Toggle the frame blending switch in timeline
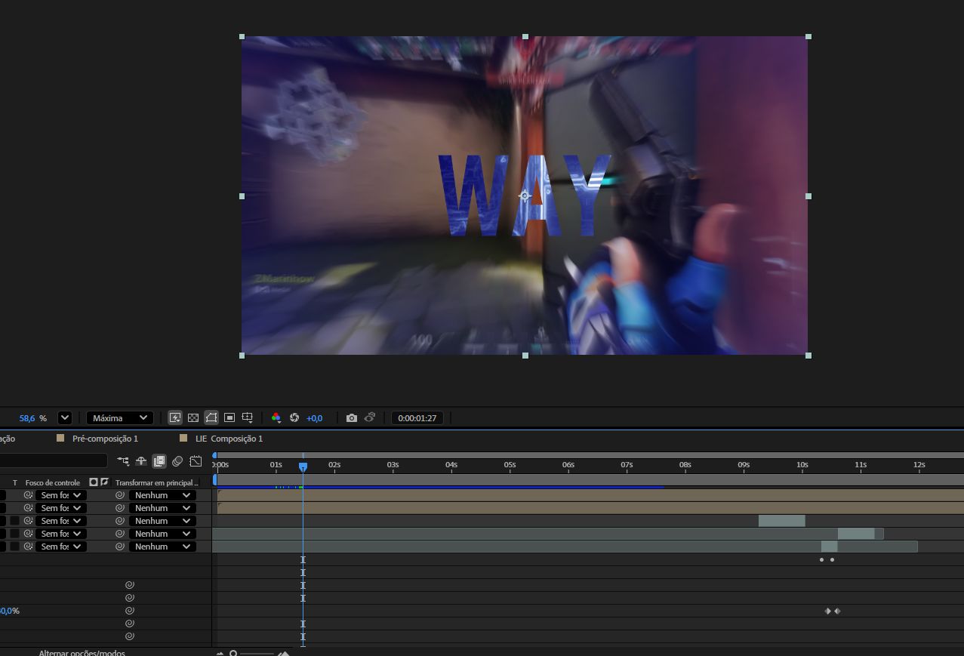The image size is (964, 656). 159,460
